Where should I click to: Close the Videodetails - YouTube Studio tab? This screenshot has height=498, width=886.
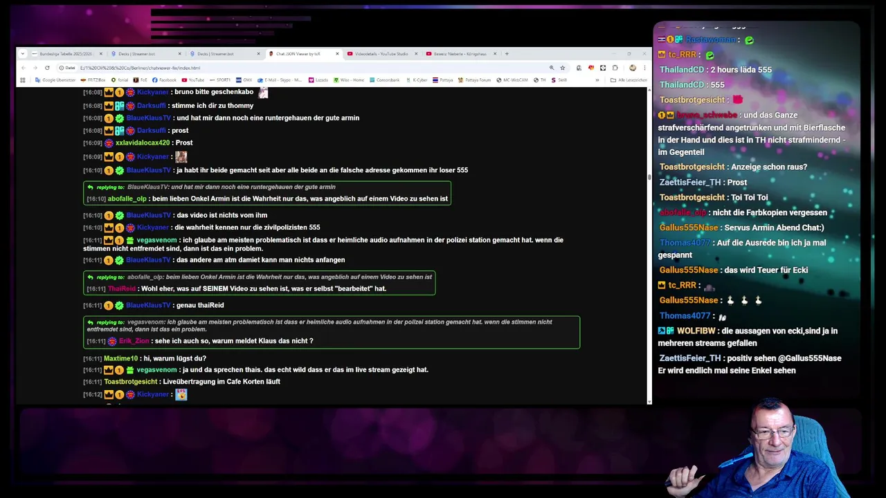click(416, 54)
